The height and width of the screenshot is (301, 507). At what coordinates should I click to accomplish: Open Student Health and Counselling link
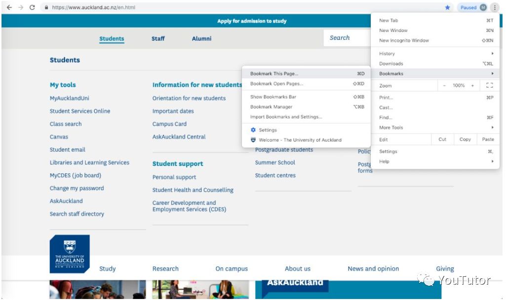pos(193,190)
